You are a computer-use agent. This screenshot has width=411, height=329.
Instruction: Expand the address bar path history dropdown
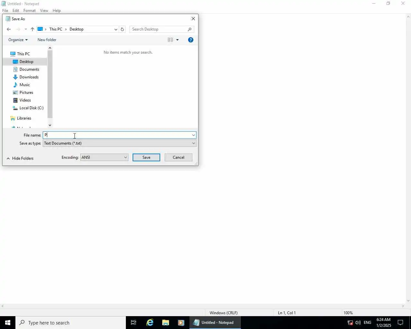(116, 29)
